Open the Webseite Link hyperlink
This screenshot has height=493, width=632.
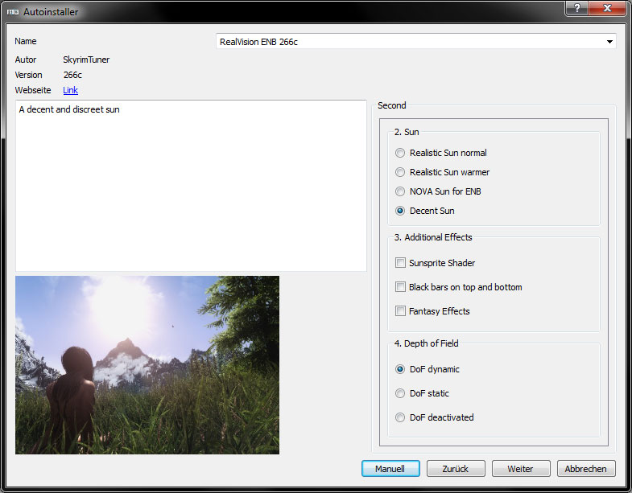(x=70, y=90)
